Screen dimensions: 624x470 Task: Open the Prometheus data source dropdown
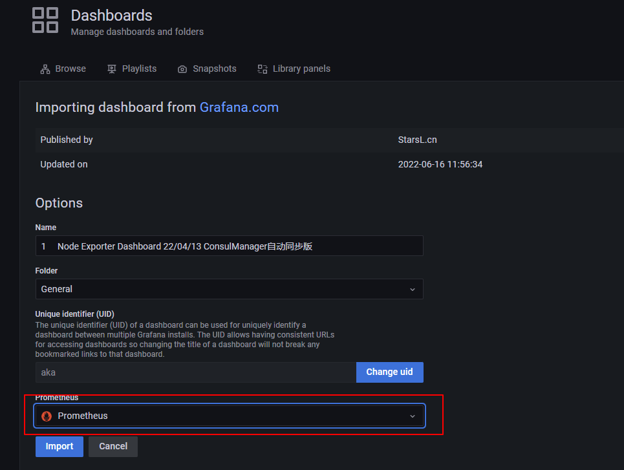(x=229, y=416)
